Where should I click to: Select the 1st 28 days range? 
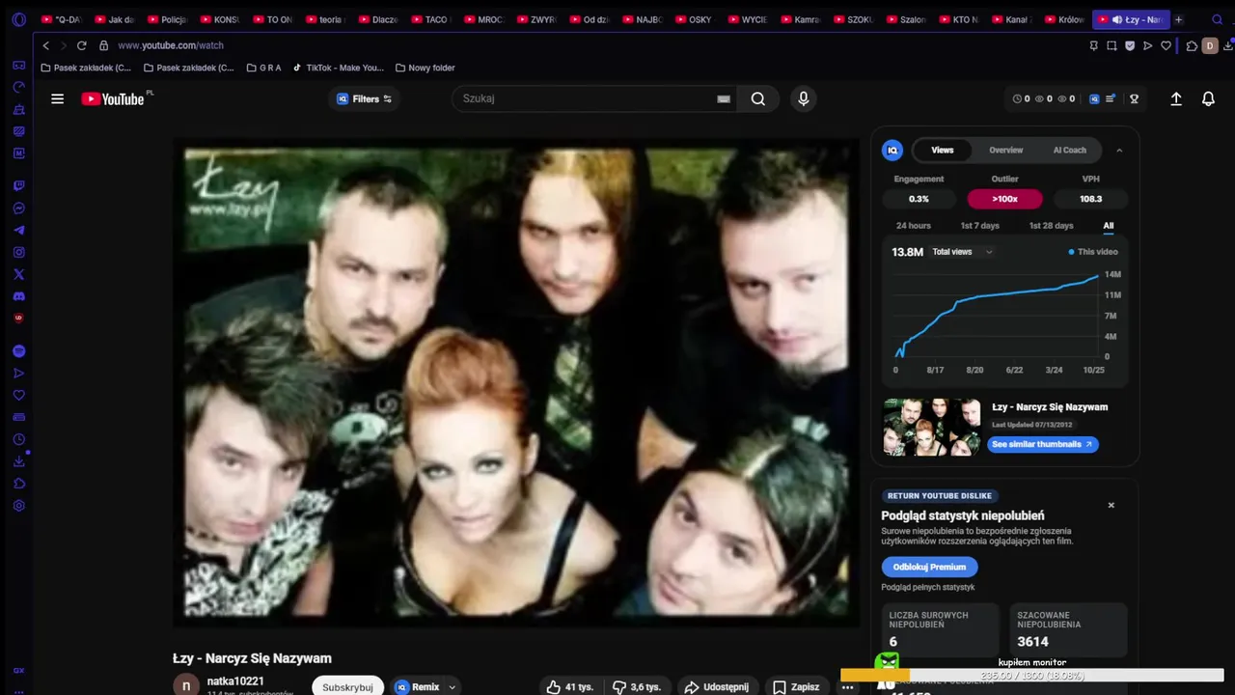[x=1051, y=226]
